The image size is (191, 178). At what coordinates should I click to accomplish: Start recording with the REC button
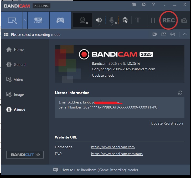pos(169,20)
